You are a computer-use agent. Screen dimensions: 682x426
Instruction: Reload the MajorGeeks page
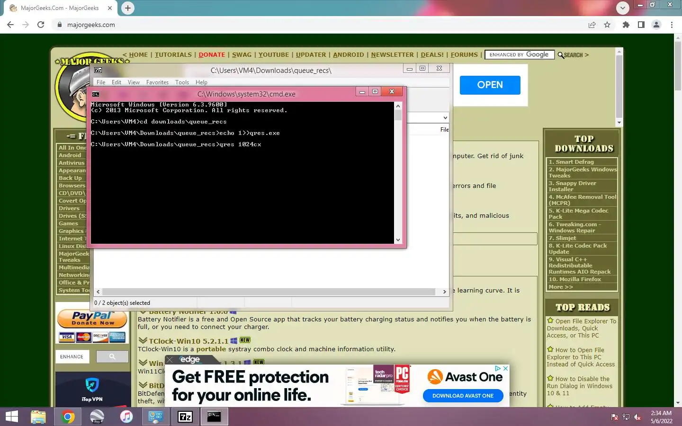[x=41, y=25]
